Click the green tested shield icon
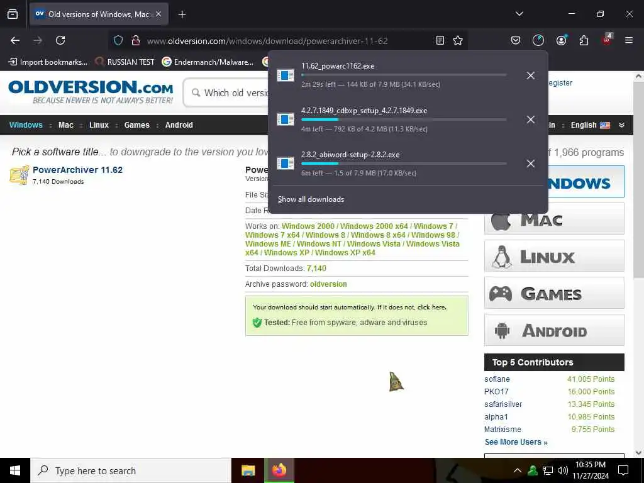This screenshot has height=483, width=644. click(x=257, y=323)
